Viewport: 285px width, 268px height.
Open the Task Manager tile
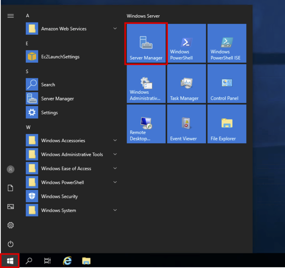click(x=186, y=84)
